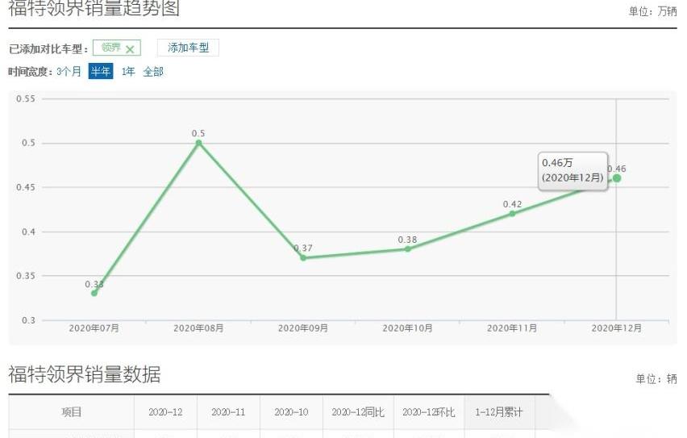Click the 2020-12 table column header
The image size is (687, 438).
(x=165, y=412)
